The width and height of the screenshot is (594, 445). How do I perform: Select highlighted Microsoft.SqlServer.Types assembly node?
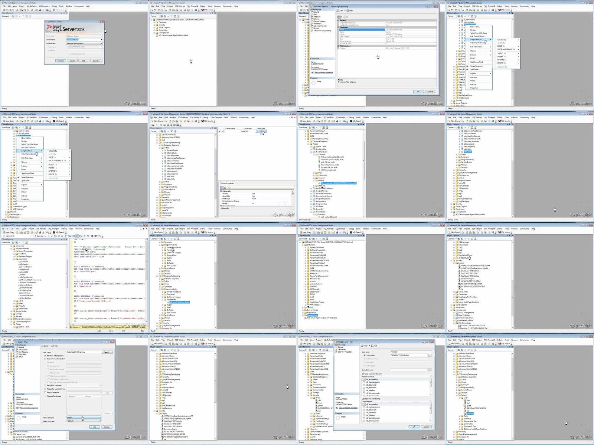pyautogui.click(x=179, y=302)
